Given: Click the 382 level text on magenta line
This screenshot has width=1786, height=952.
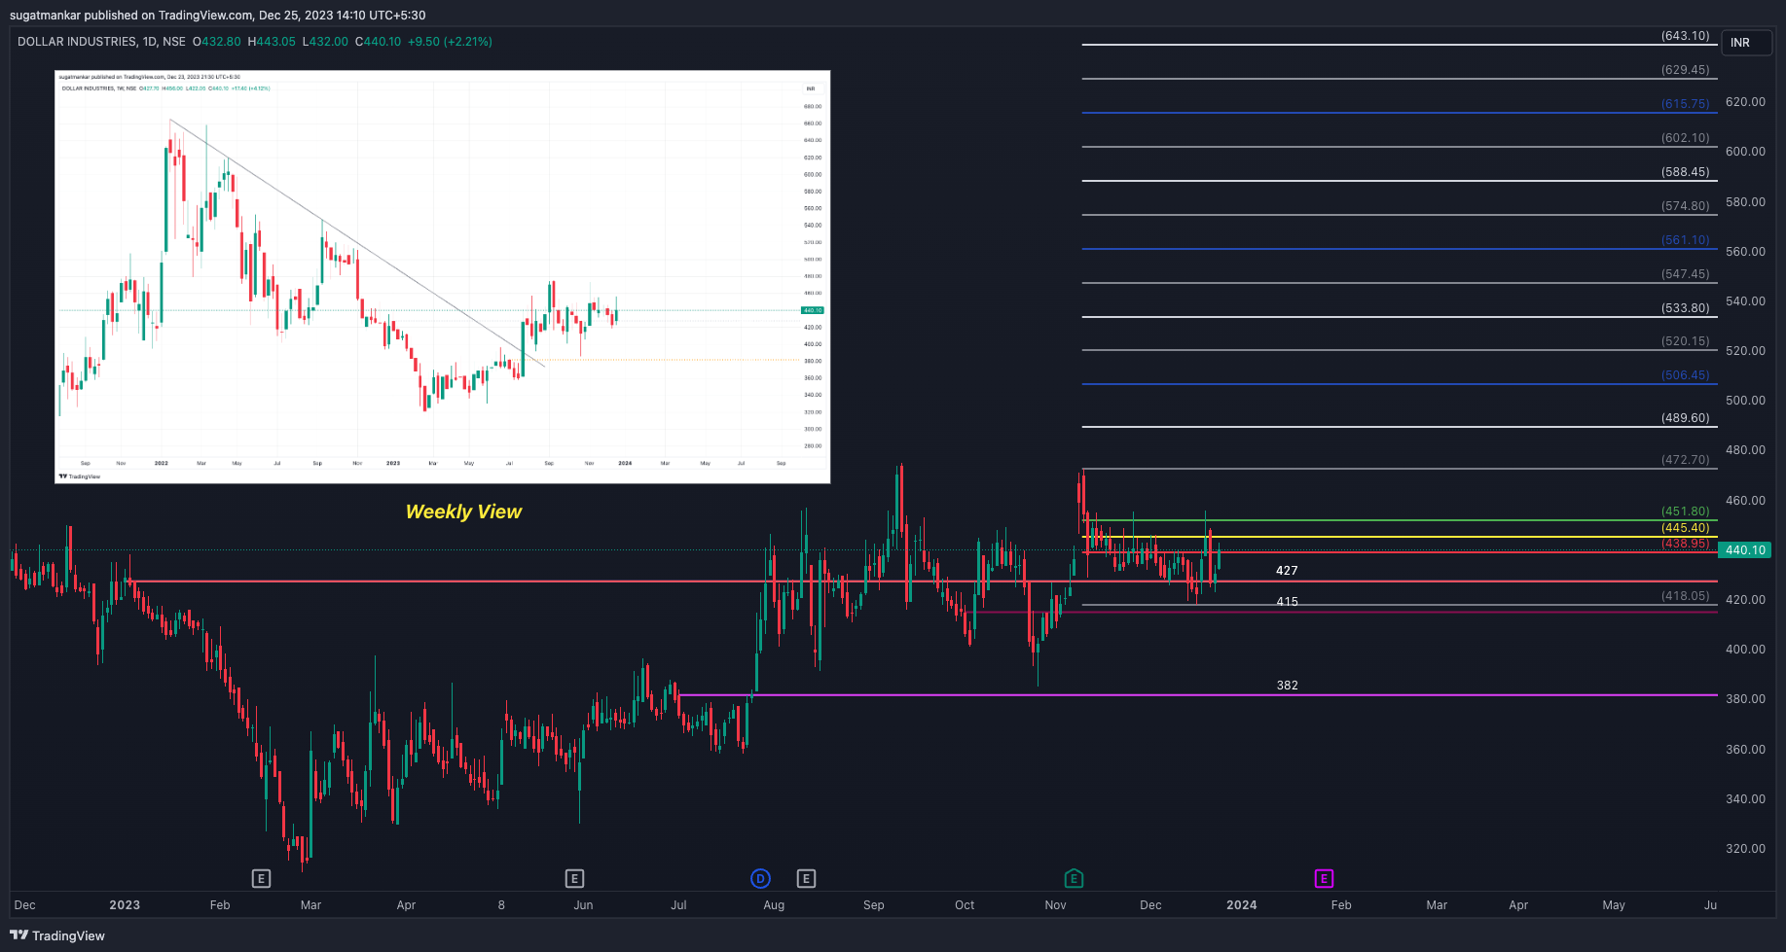Looking at the screenshot, I should pyautogui.click(x=1287, y=686).
